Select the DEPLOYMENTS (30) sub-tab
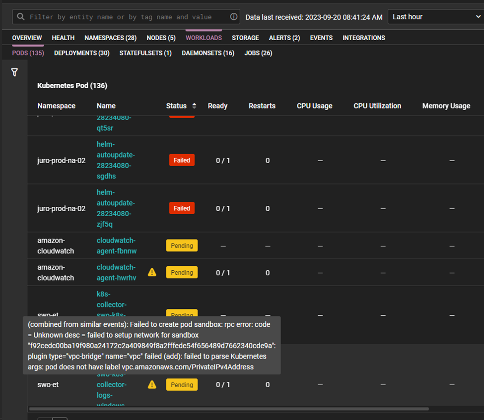The height and width of the screenshot is (420, 484). tap(82, 53)
